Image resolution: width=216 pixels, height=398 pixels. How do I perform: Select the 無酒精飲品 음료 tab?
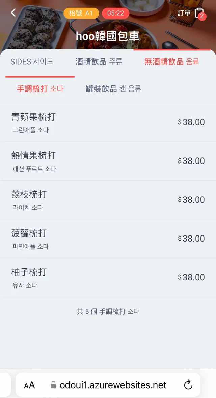tap(171, 61)
